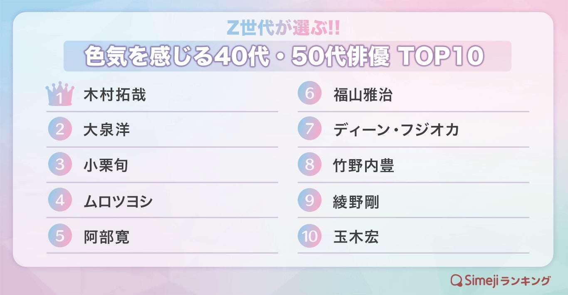Select the number 3 rank badge

pyautogui.click(x=60, y=165)
